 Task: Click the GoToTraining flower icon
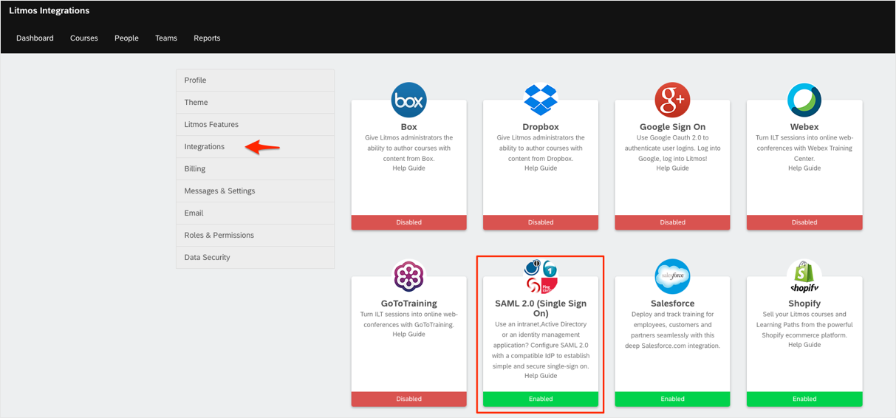tap(408, 278)
